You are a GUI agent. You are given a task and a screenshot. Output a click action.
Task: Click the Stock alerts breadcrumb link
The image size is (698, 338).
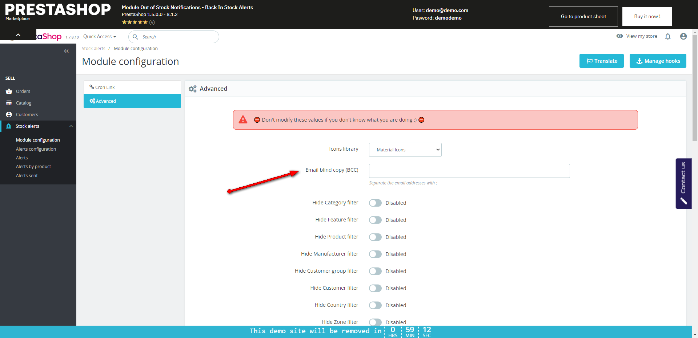(x=93, y=49)
